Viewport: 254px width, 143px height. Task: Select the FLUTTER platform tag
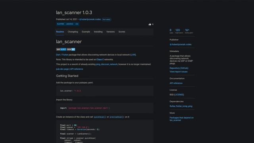pyautogui.click(x=60, y=24)
